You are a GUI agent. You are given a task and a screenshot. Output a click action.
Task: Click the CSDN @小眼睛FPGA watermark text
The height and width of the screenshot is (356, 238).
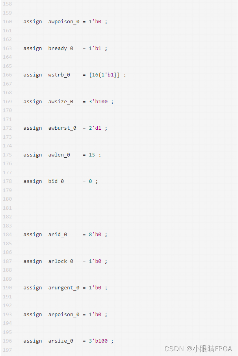click(x=198, y=349)
